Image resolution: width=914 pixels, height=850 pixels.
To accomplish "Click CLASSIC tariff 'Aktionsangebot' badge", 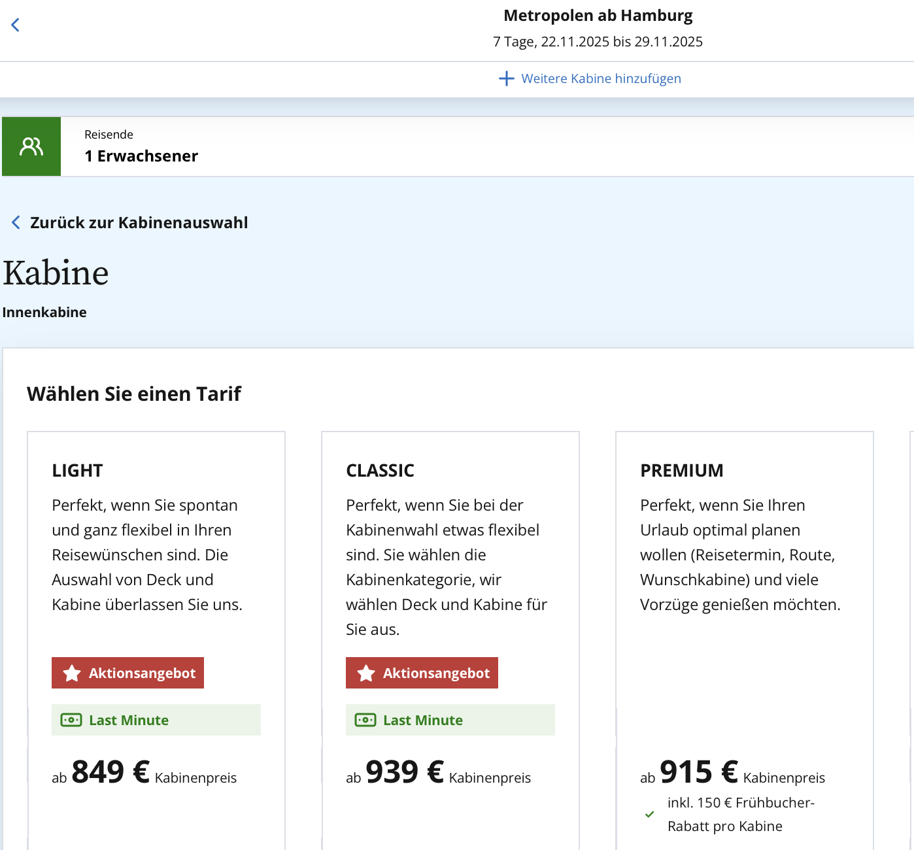I will click(x=422, y=673).
